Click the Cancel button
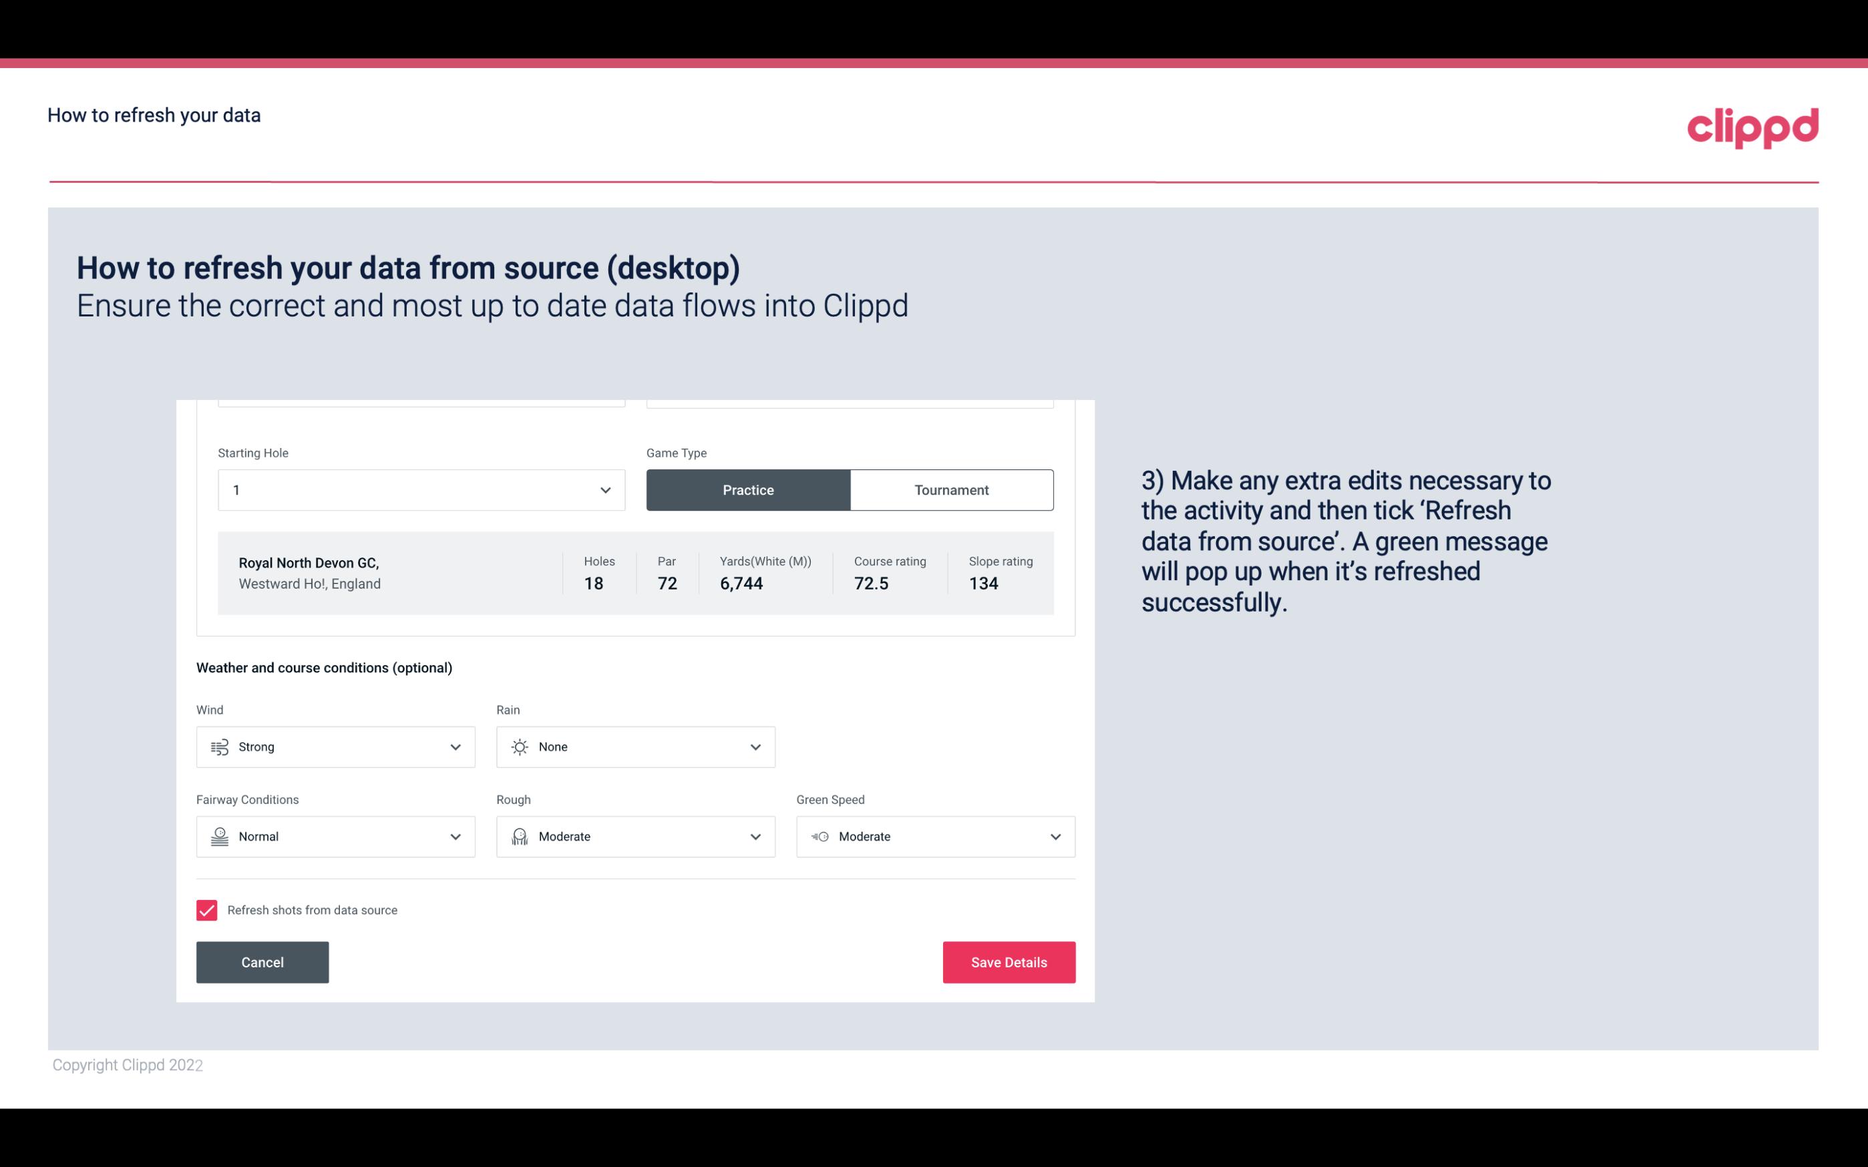 coord(262,961)
